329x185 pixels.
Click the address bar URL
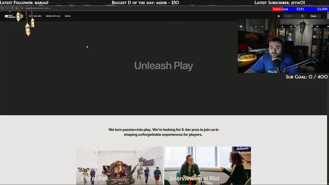coord(38,8)
